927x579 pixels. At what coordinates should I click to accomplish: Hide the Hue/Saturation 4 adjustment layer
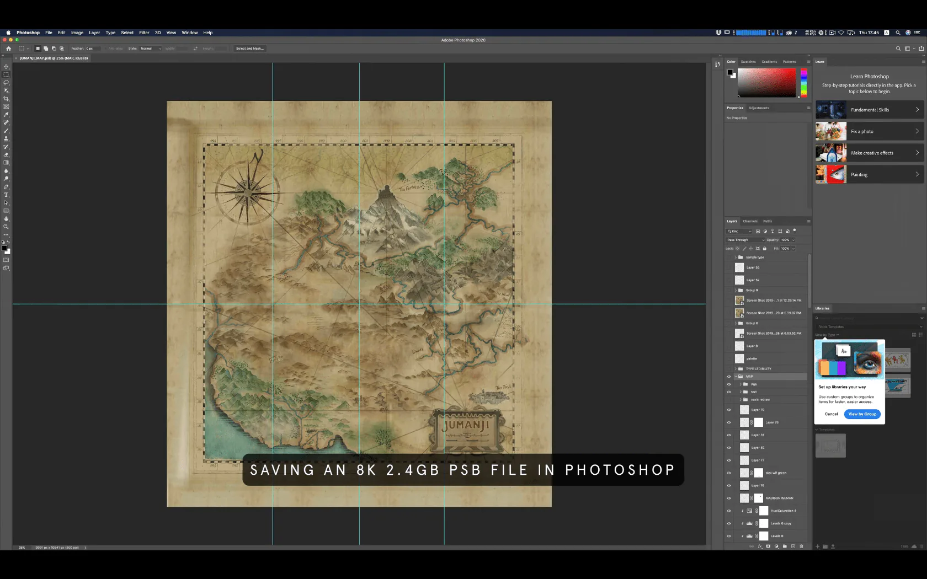[x=728, y=511]
